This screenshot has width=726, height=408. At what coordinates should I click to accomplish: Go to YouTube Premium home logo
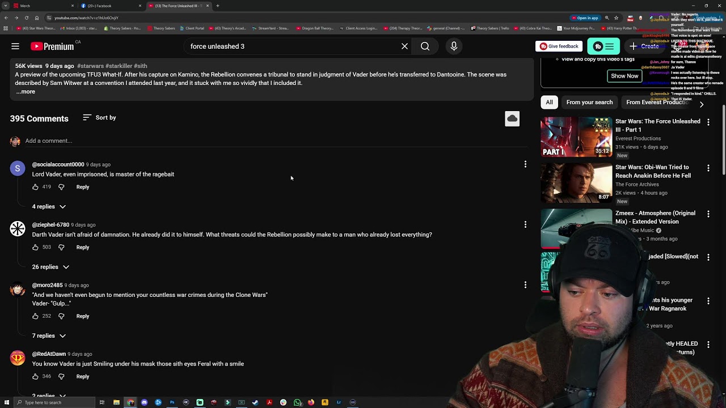[52, 46]
